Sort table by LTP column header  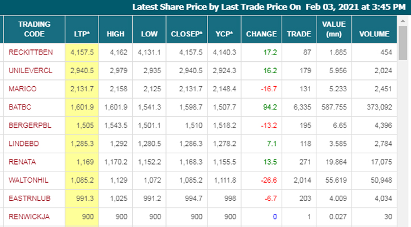(x=82, y=33)
